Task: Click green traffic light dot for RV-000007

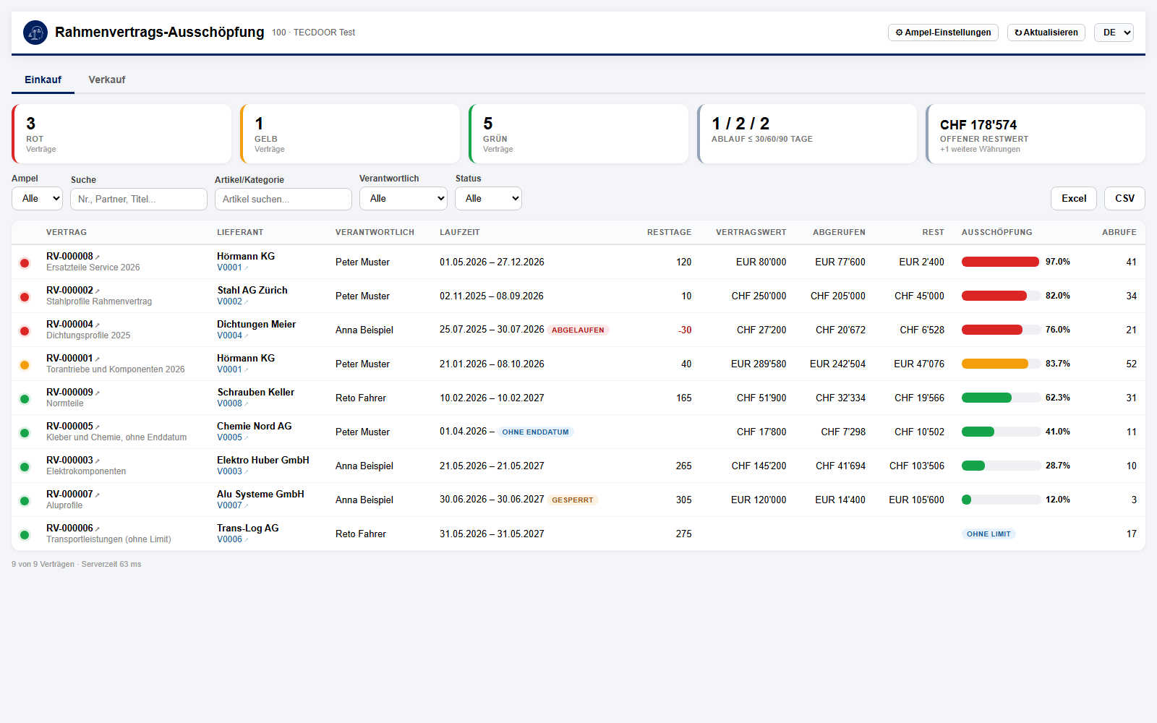Action: click(x=25, y=501)
